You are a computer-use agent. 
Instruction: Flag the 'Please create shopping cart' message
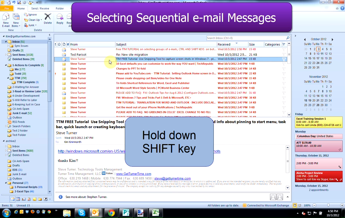point(284,78)
